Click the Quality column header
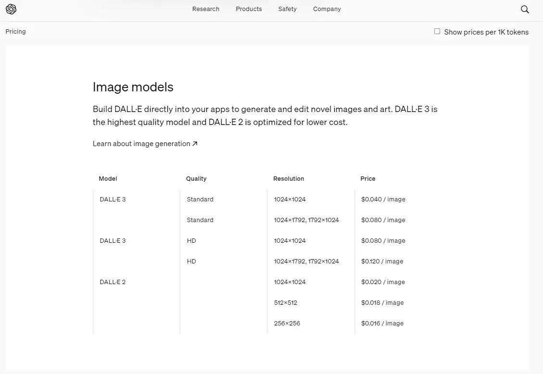 click(x=196, y=178)
